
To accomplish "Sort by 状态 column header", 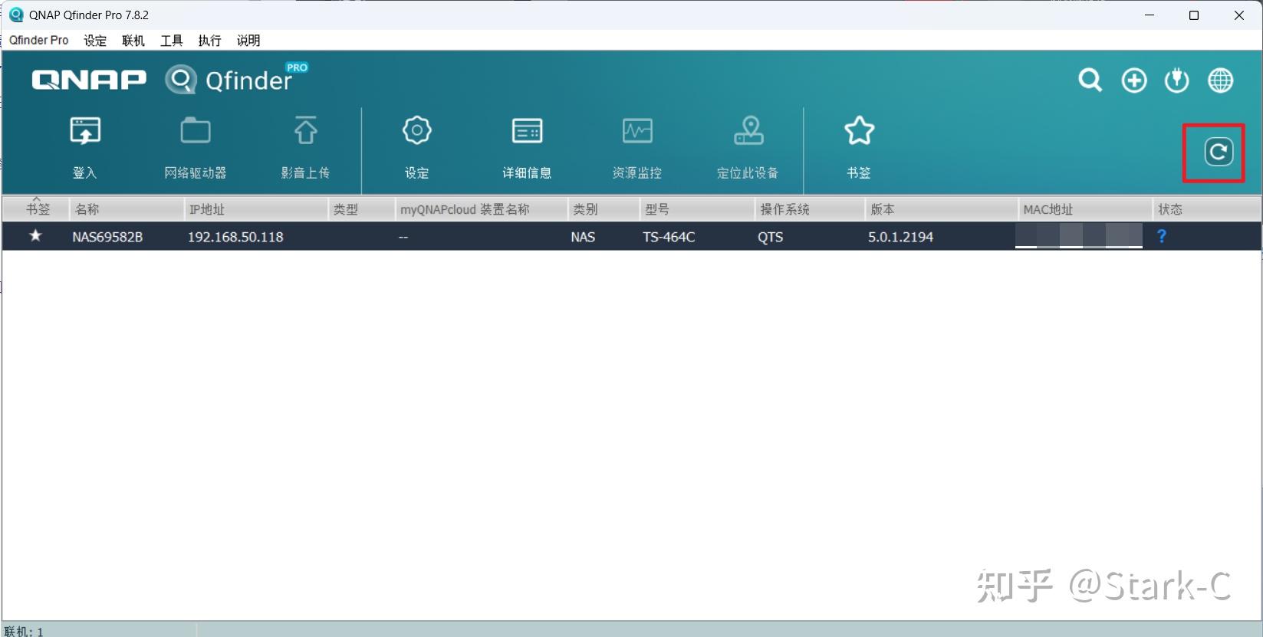I will (1206, 209).
